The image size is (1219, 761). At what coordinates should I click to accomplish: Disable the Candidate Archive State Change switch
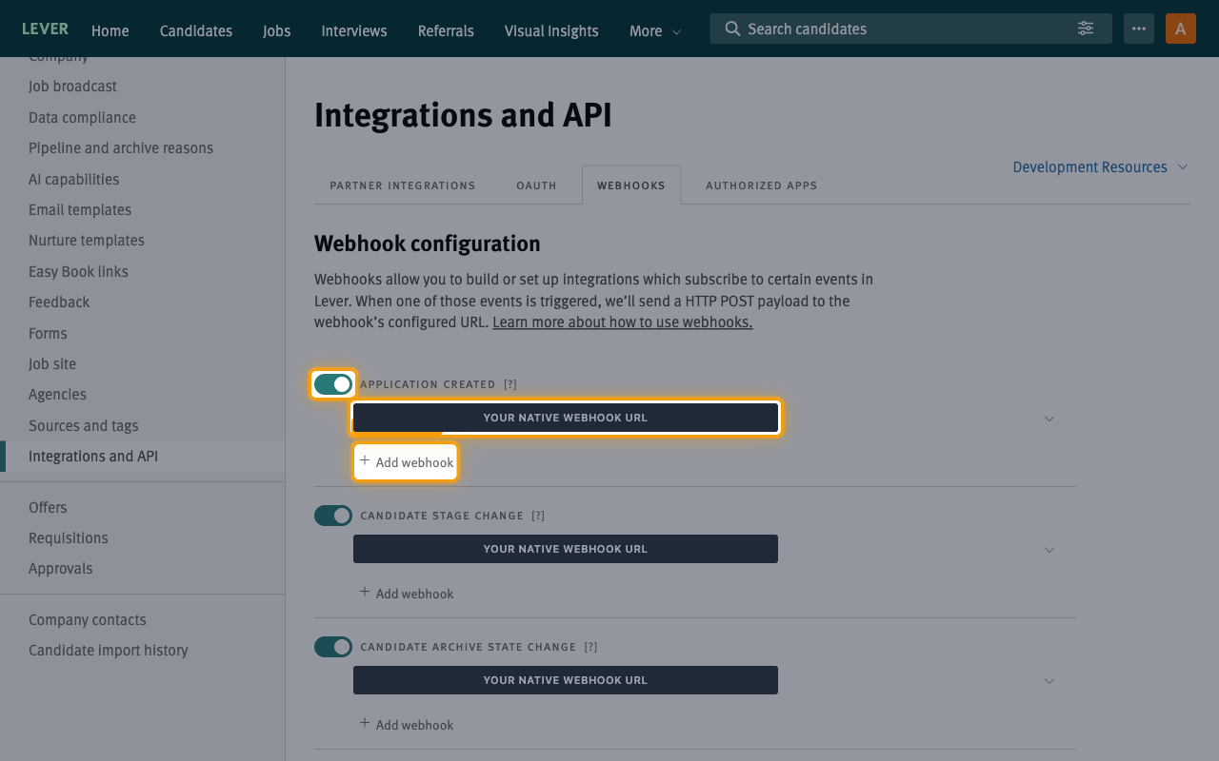(x=333, y=647)
